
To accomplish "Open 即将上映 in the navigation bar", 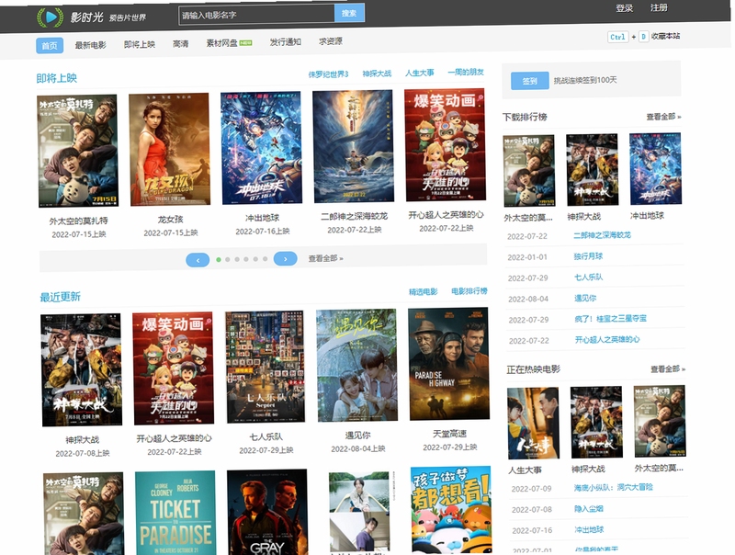I will (140, 44).
